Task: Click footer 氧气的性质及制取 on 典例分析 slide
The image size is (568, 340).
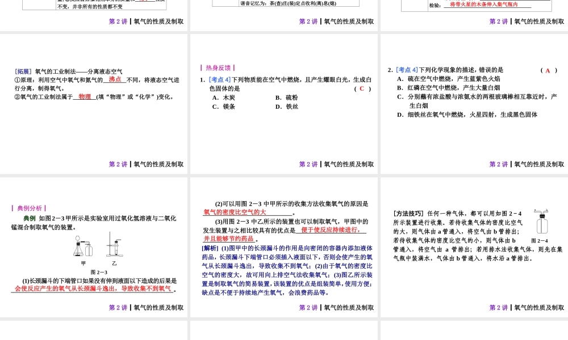Action: coord(158,308)
